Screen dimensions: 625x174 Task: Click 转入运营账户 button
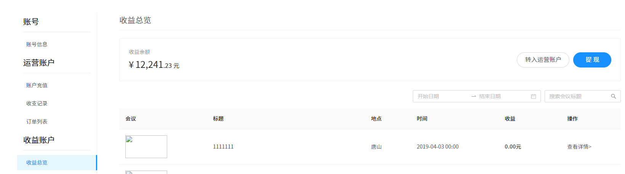[x=543, y=60]
